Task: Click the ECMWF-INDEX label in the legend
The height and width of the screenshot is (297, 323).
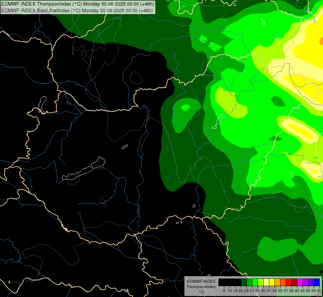Action: pyautogui.click(x=201, y=281)
